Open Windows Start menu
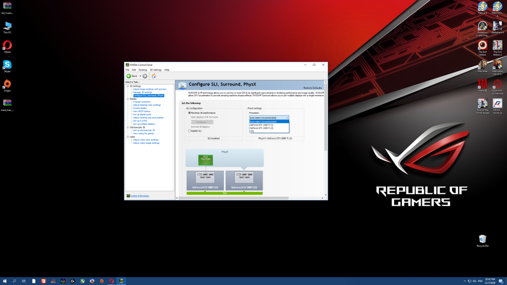Viewport: 507px width, 285px height. (4, 281)
